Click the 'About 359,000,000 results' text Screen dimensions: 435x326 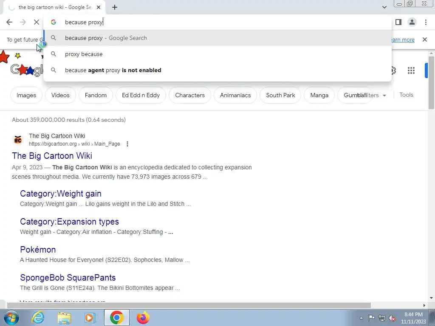(x=69, y=120)
